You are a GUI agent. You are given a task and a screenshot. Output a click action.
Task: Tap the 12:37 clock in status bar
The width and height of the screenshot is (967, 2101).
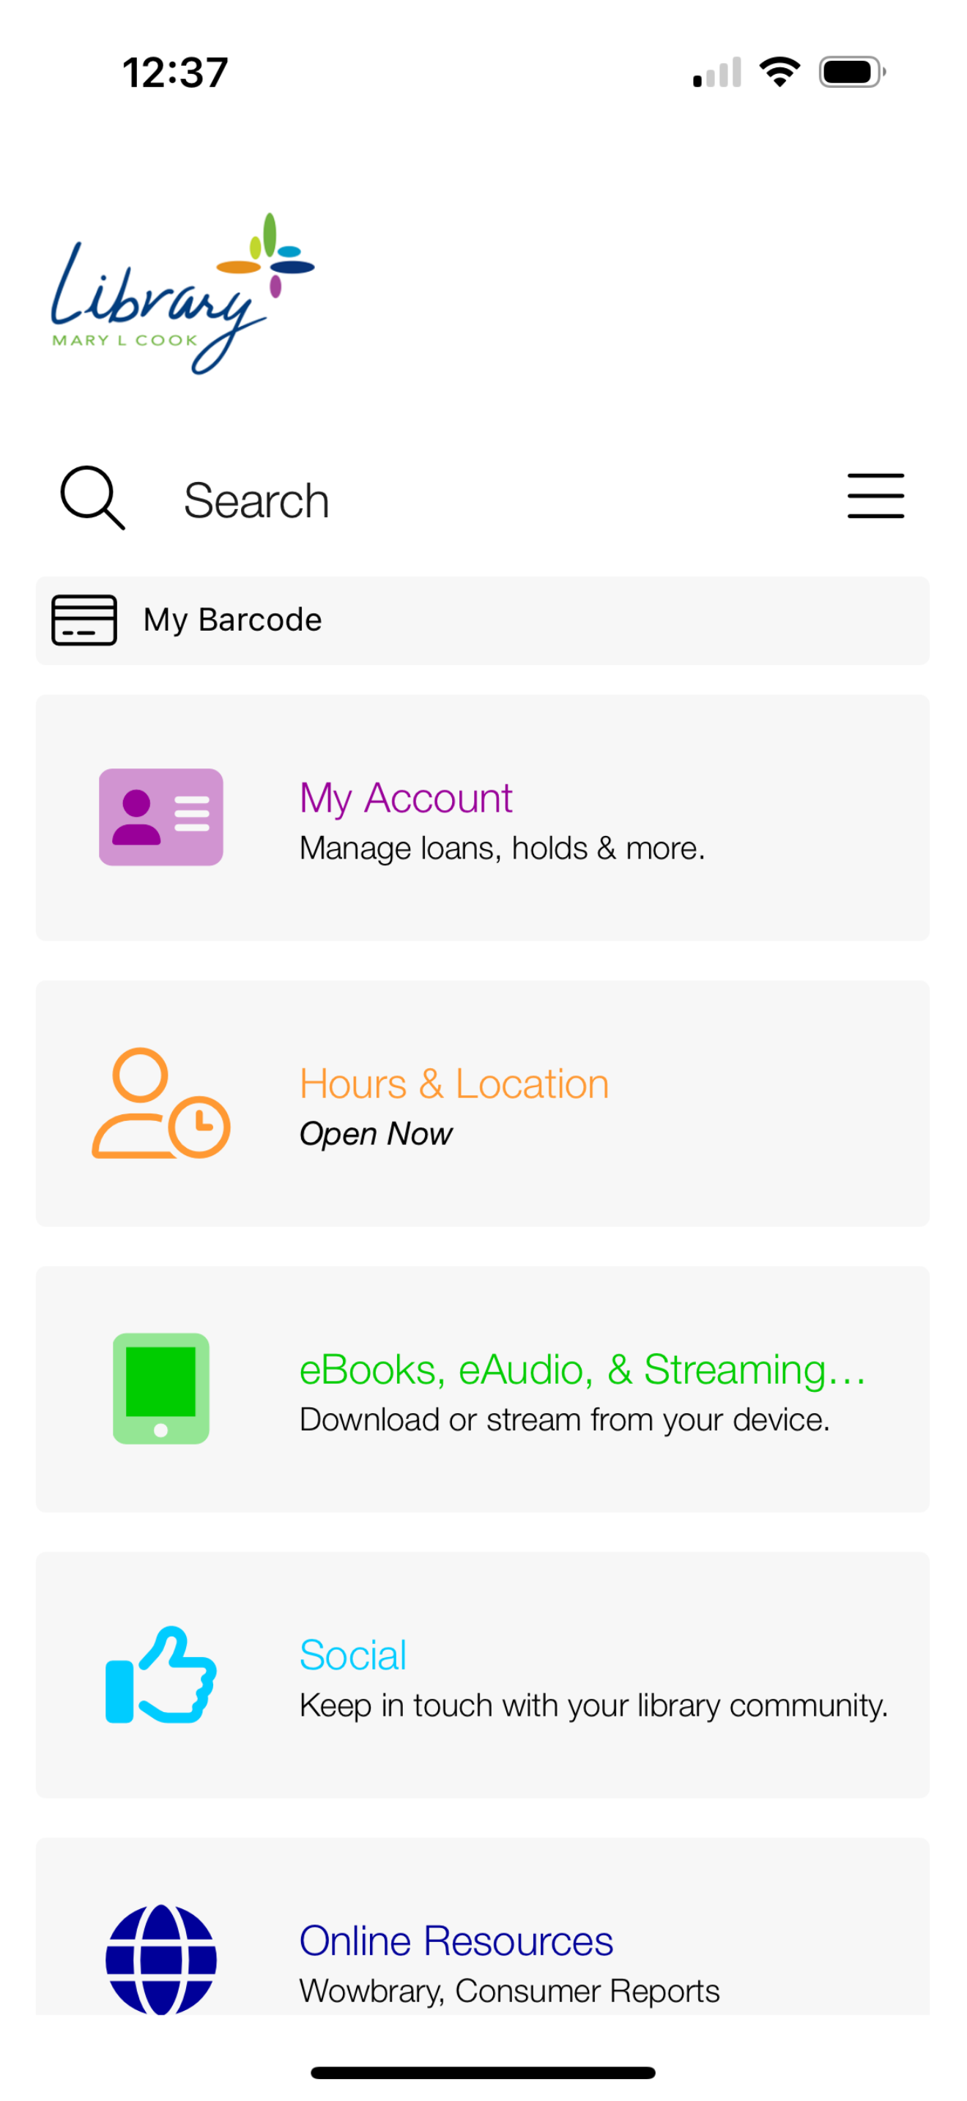(175, 73)
